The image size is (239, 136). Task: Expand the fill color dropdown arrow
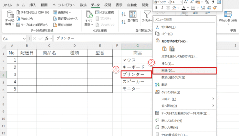(x=179, y=8)
